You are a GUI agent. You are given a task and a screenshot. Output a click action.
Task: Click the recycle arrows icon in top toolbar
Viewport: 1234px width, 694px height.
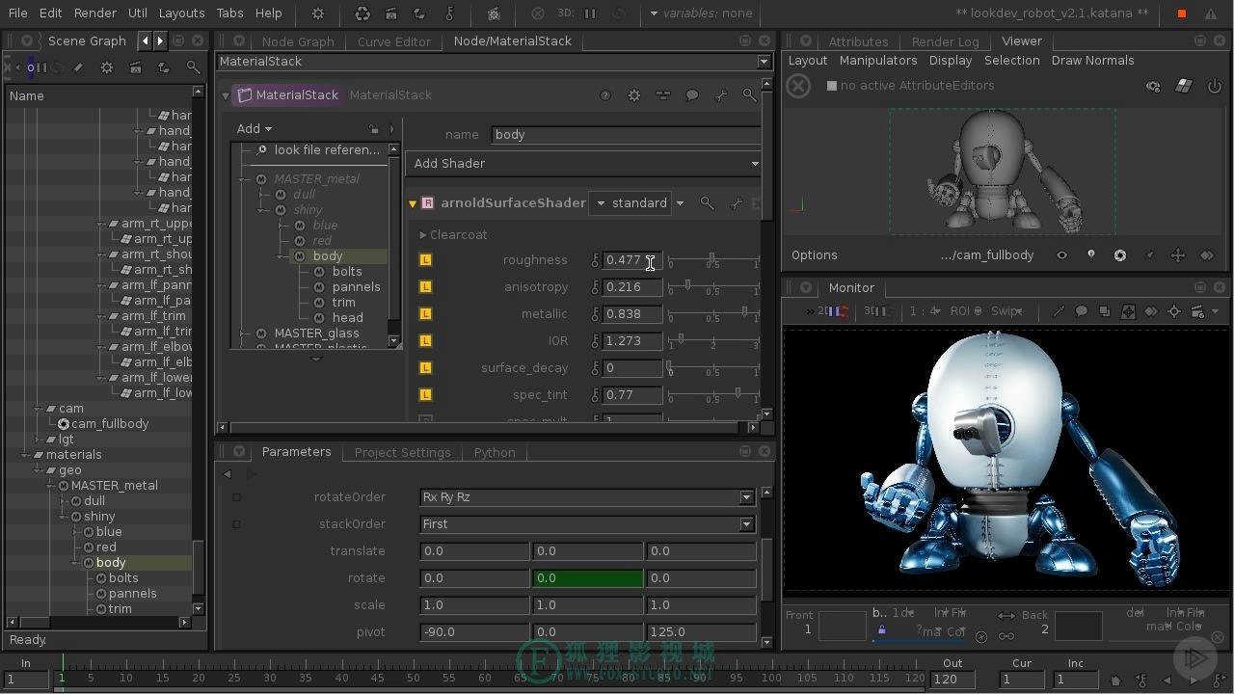click(362, 13)
